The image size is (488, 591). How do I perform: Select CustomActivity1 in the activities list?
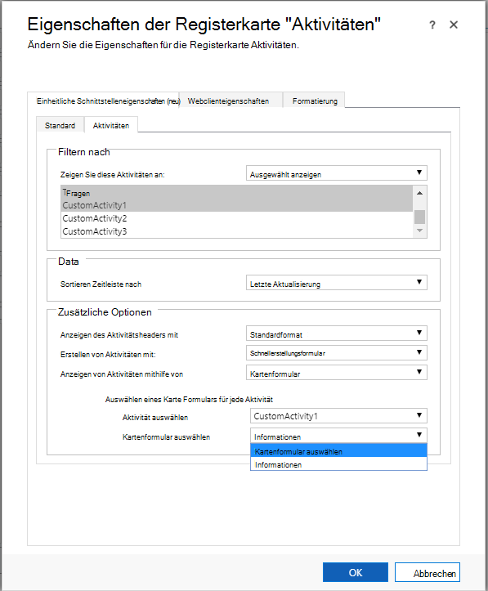pyautogui.click(x=237, y=205)
